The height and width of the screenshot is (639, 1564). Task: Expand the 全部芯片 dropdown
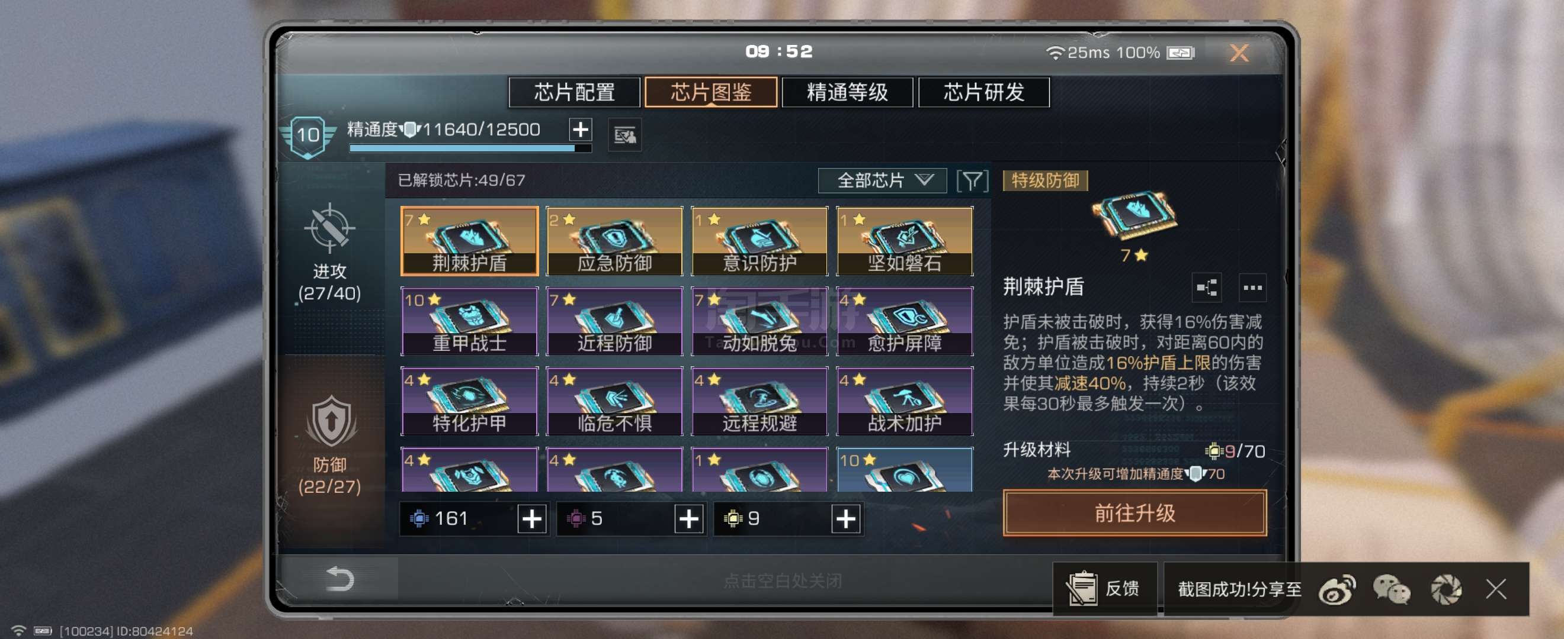882,180
